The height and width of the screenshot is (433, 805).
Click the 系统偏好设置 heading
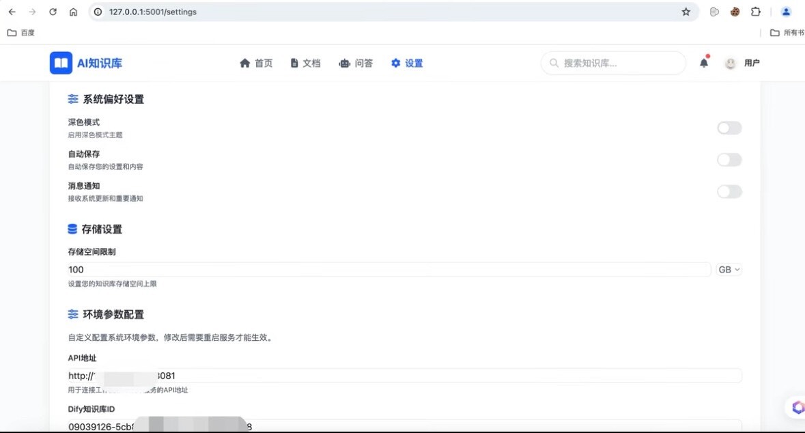[x=113, y=99]
